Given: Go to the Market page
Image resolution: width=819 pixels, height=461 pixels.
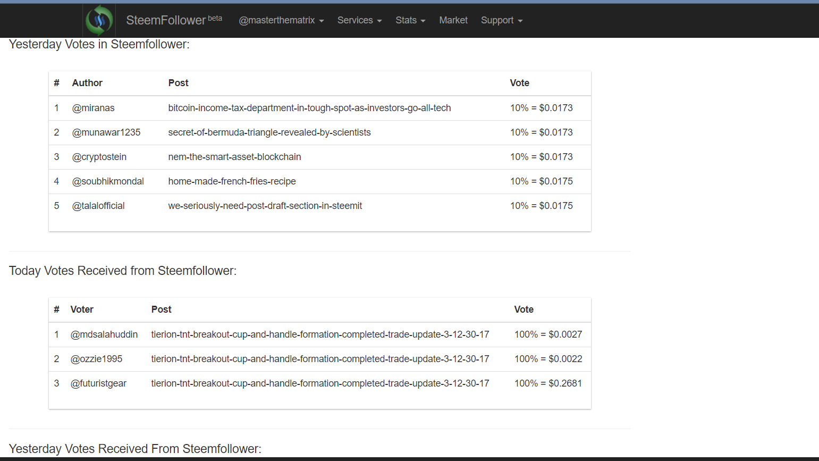Looking at the screenshot, I should [453, 20].
